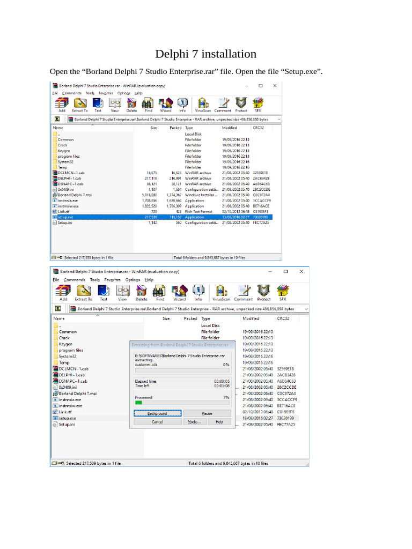Open Options menu in lower WinRAR window
The width and height of the screenshot is (412, 549).
click(133, 280)
